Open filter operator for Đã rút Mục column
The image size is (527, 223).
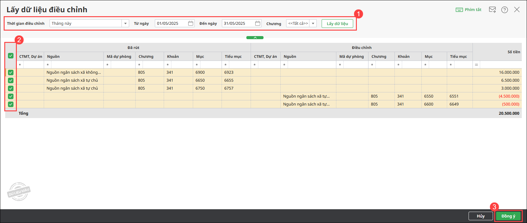coord(197,65)
